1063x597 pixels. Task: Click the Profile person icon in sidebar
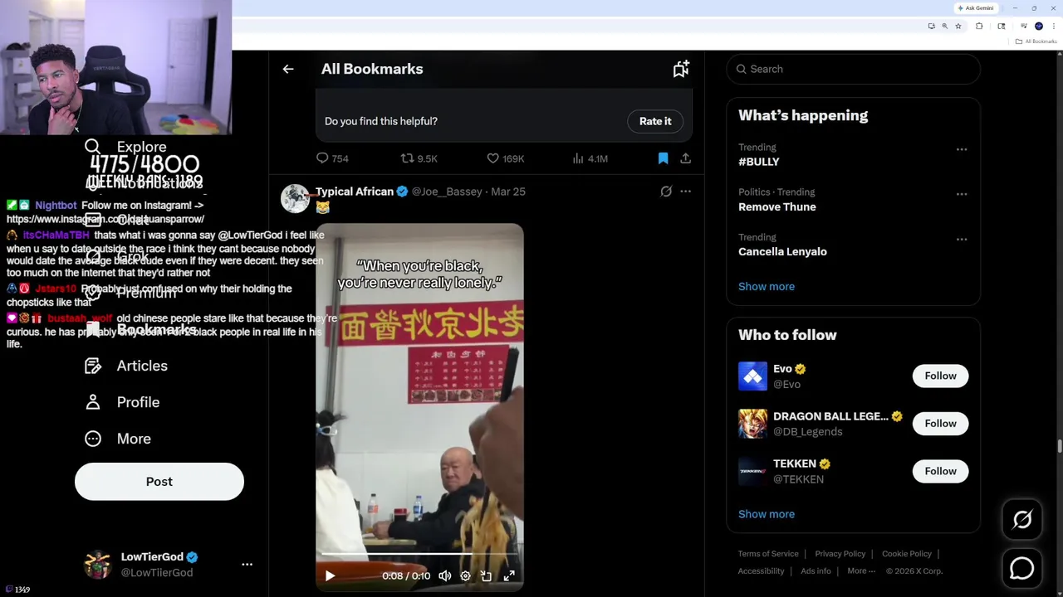[x=93, y=402]
